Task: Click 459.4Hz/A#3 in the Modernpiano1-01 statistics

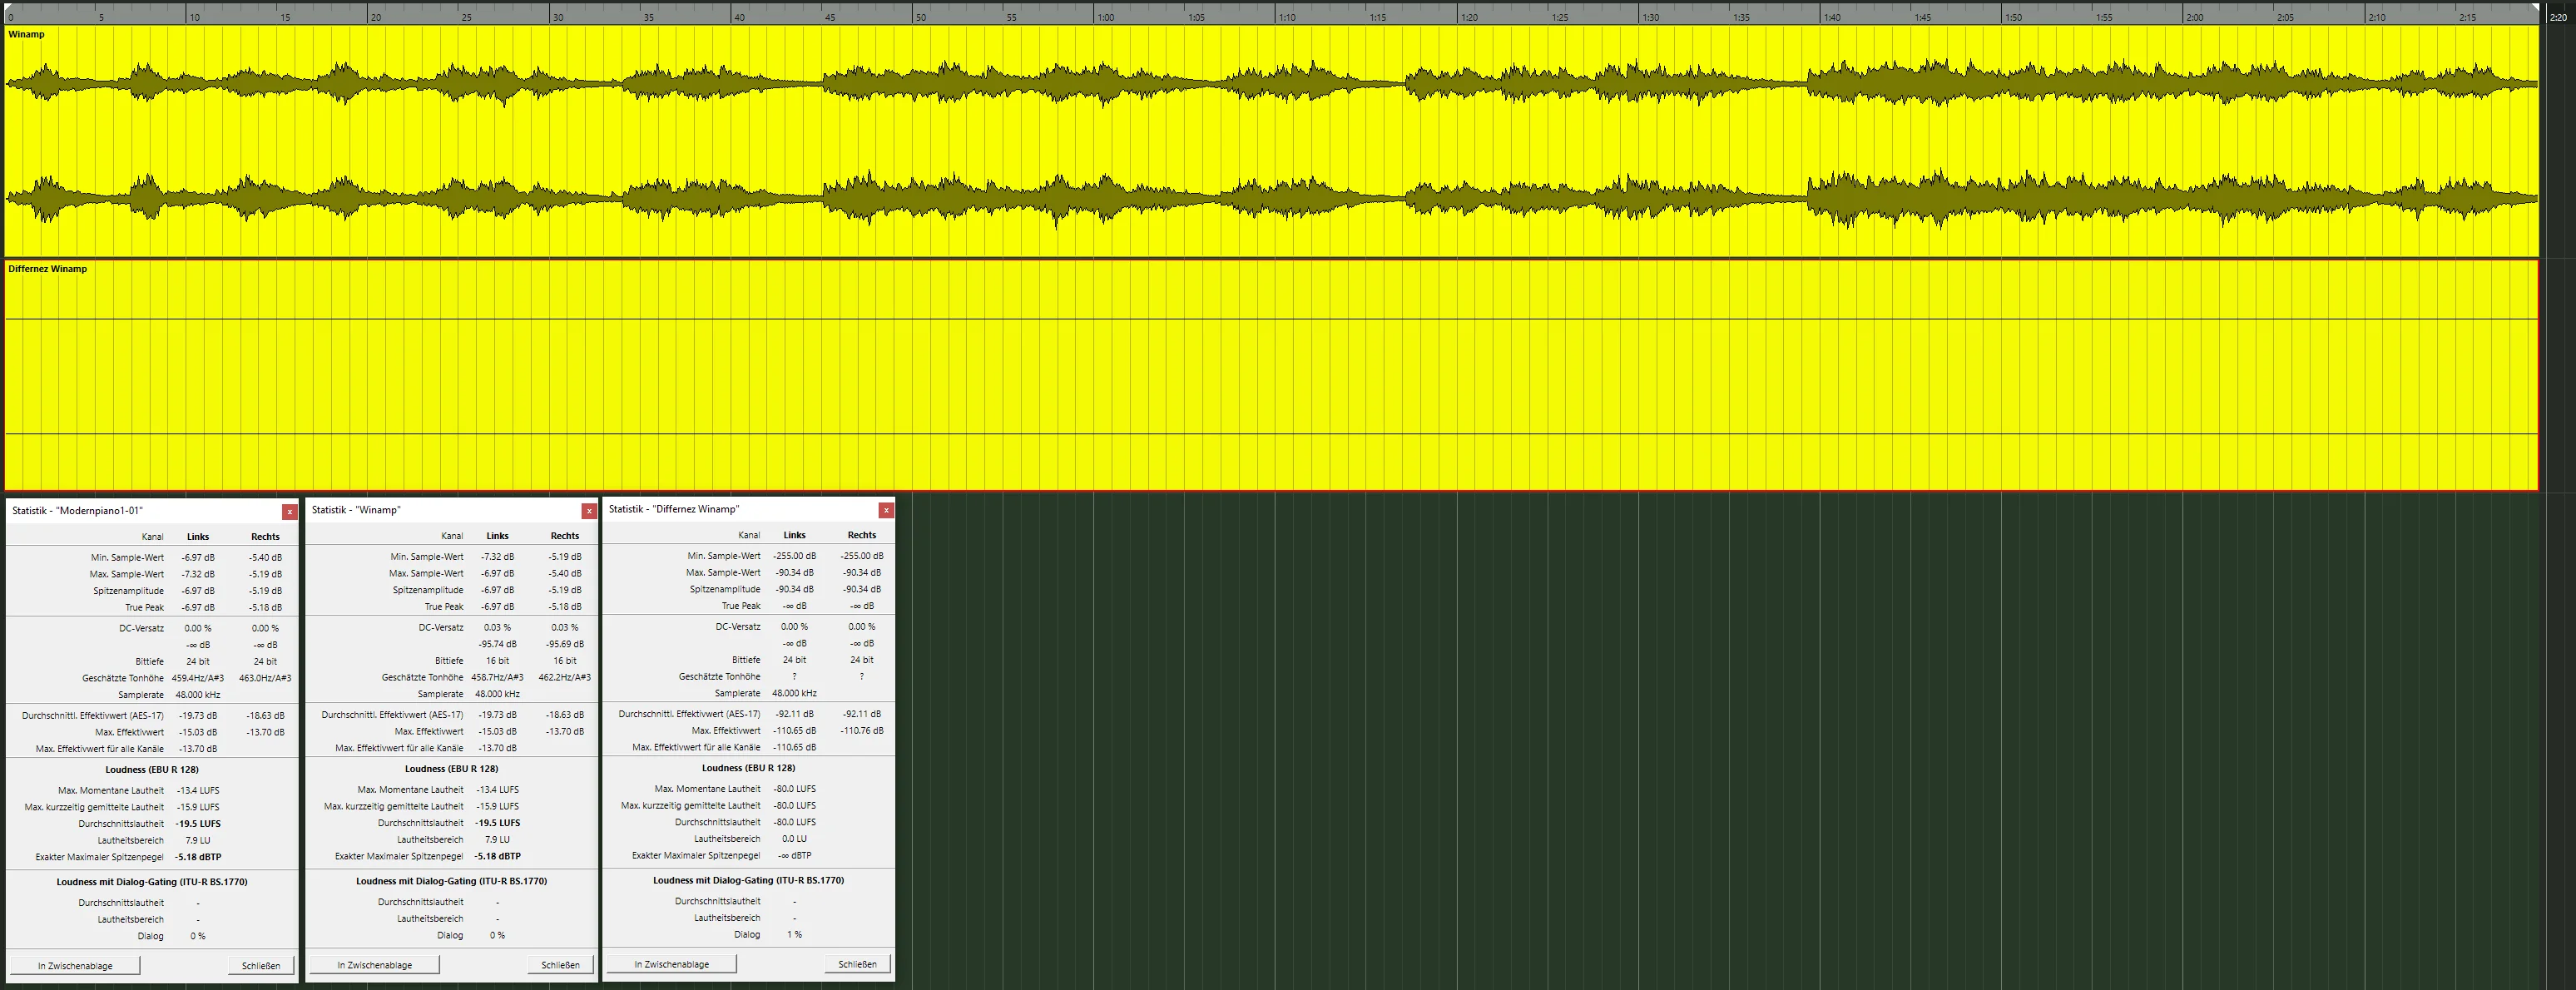Action: click(x=198, y=678)
